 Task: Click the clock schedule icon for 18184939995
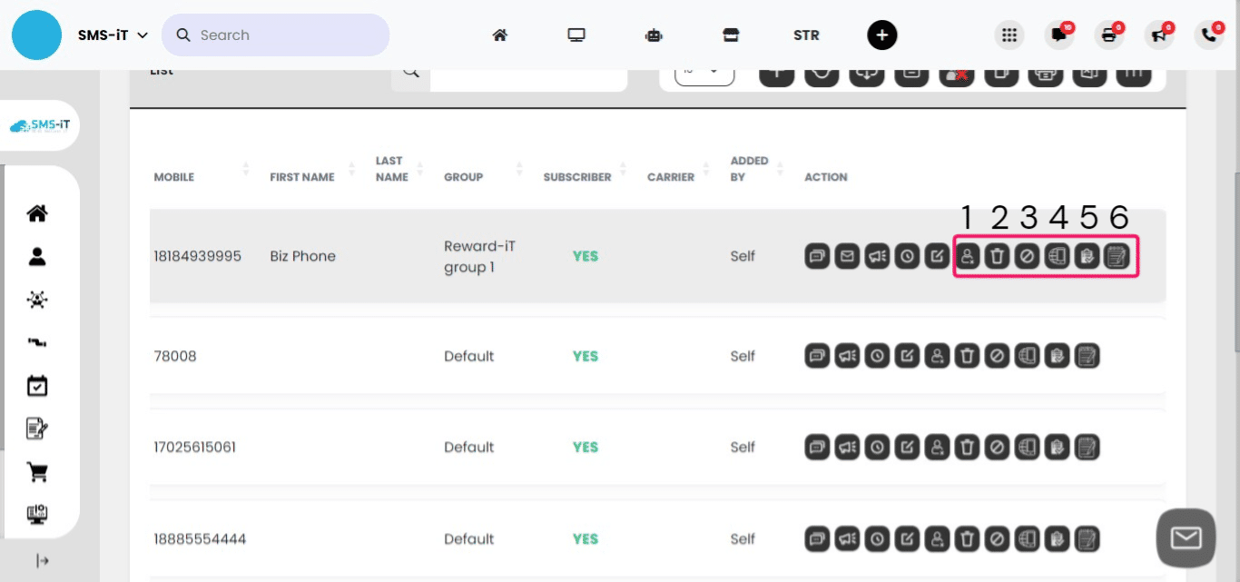click(x=907, y=257)
